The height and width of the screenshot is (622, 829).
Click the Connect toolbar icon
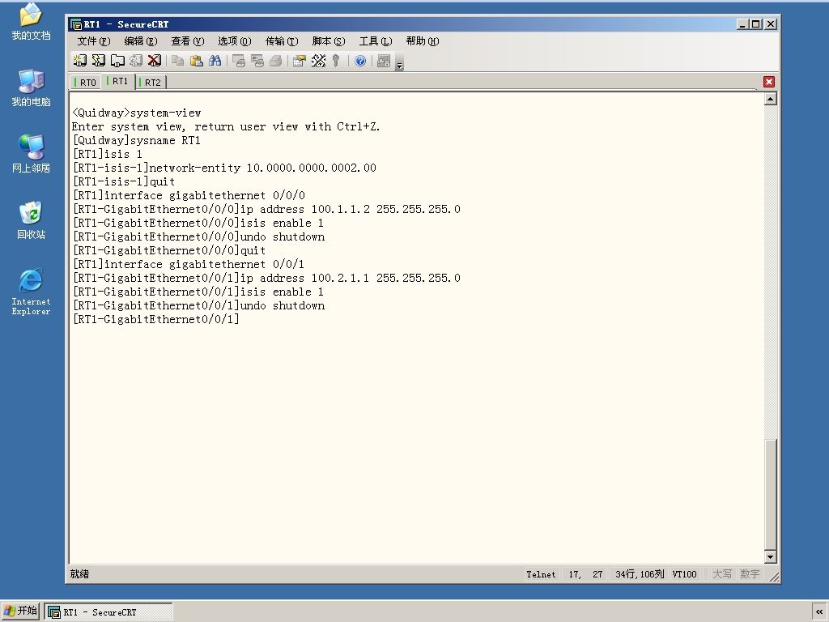coord(79,60)
